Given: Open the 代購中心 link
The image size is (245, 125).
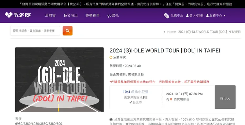Looking at the screenshot, I should pos(177,16).
